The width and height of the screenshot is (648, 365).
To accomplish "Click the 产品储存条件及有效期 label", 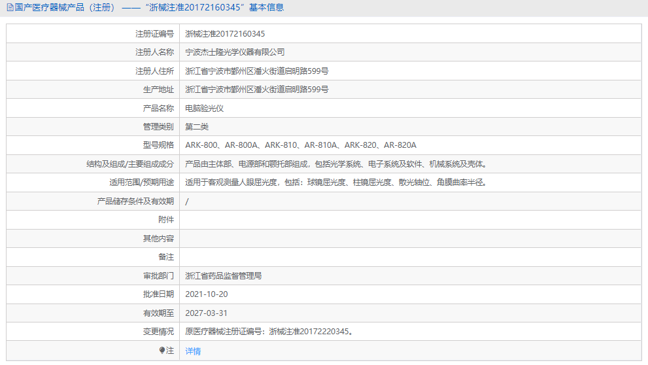I will pyautogui.click(x=135, y=201).
